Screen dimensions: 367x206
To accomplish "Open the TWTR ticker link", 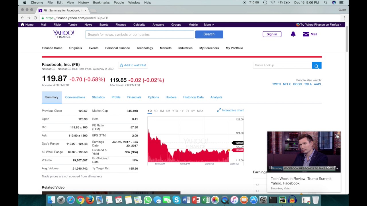I will (x=276, y=84).
